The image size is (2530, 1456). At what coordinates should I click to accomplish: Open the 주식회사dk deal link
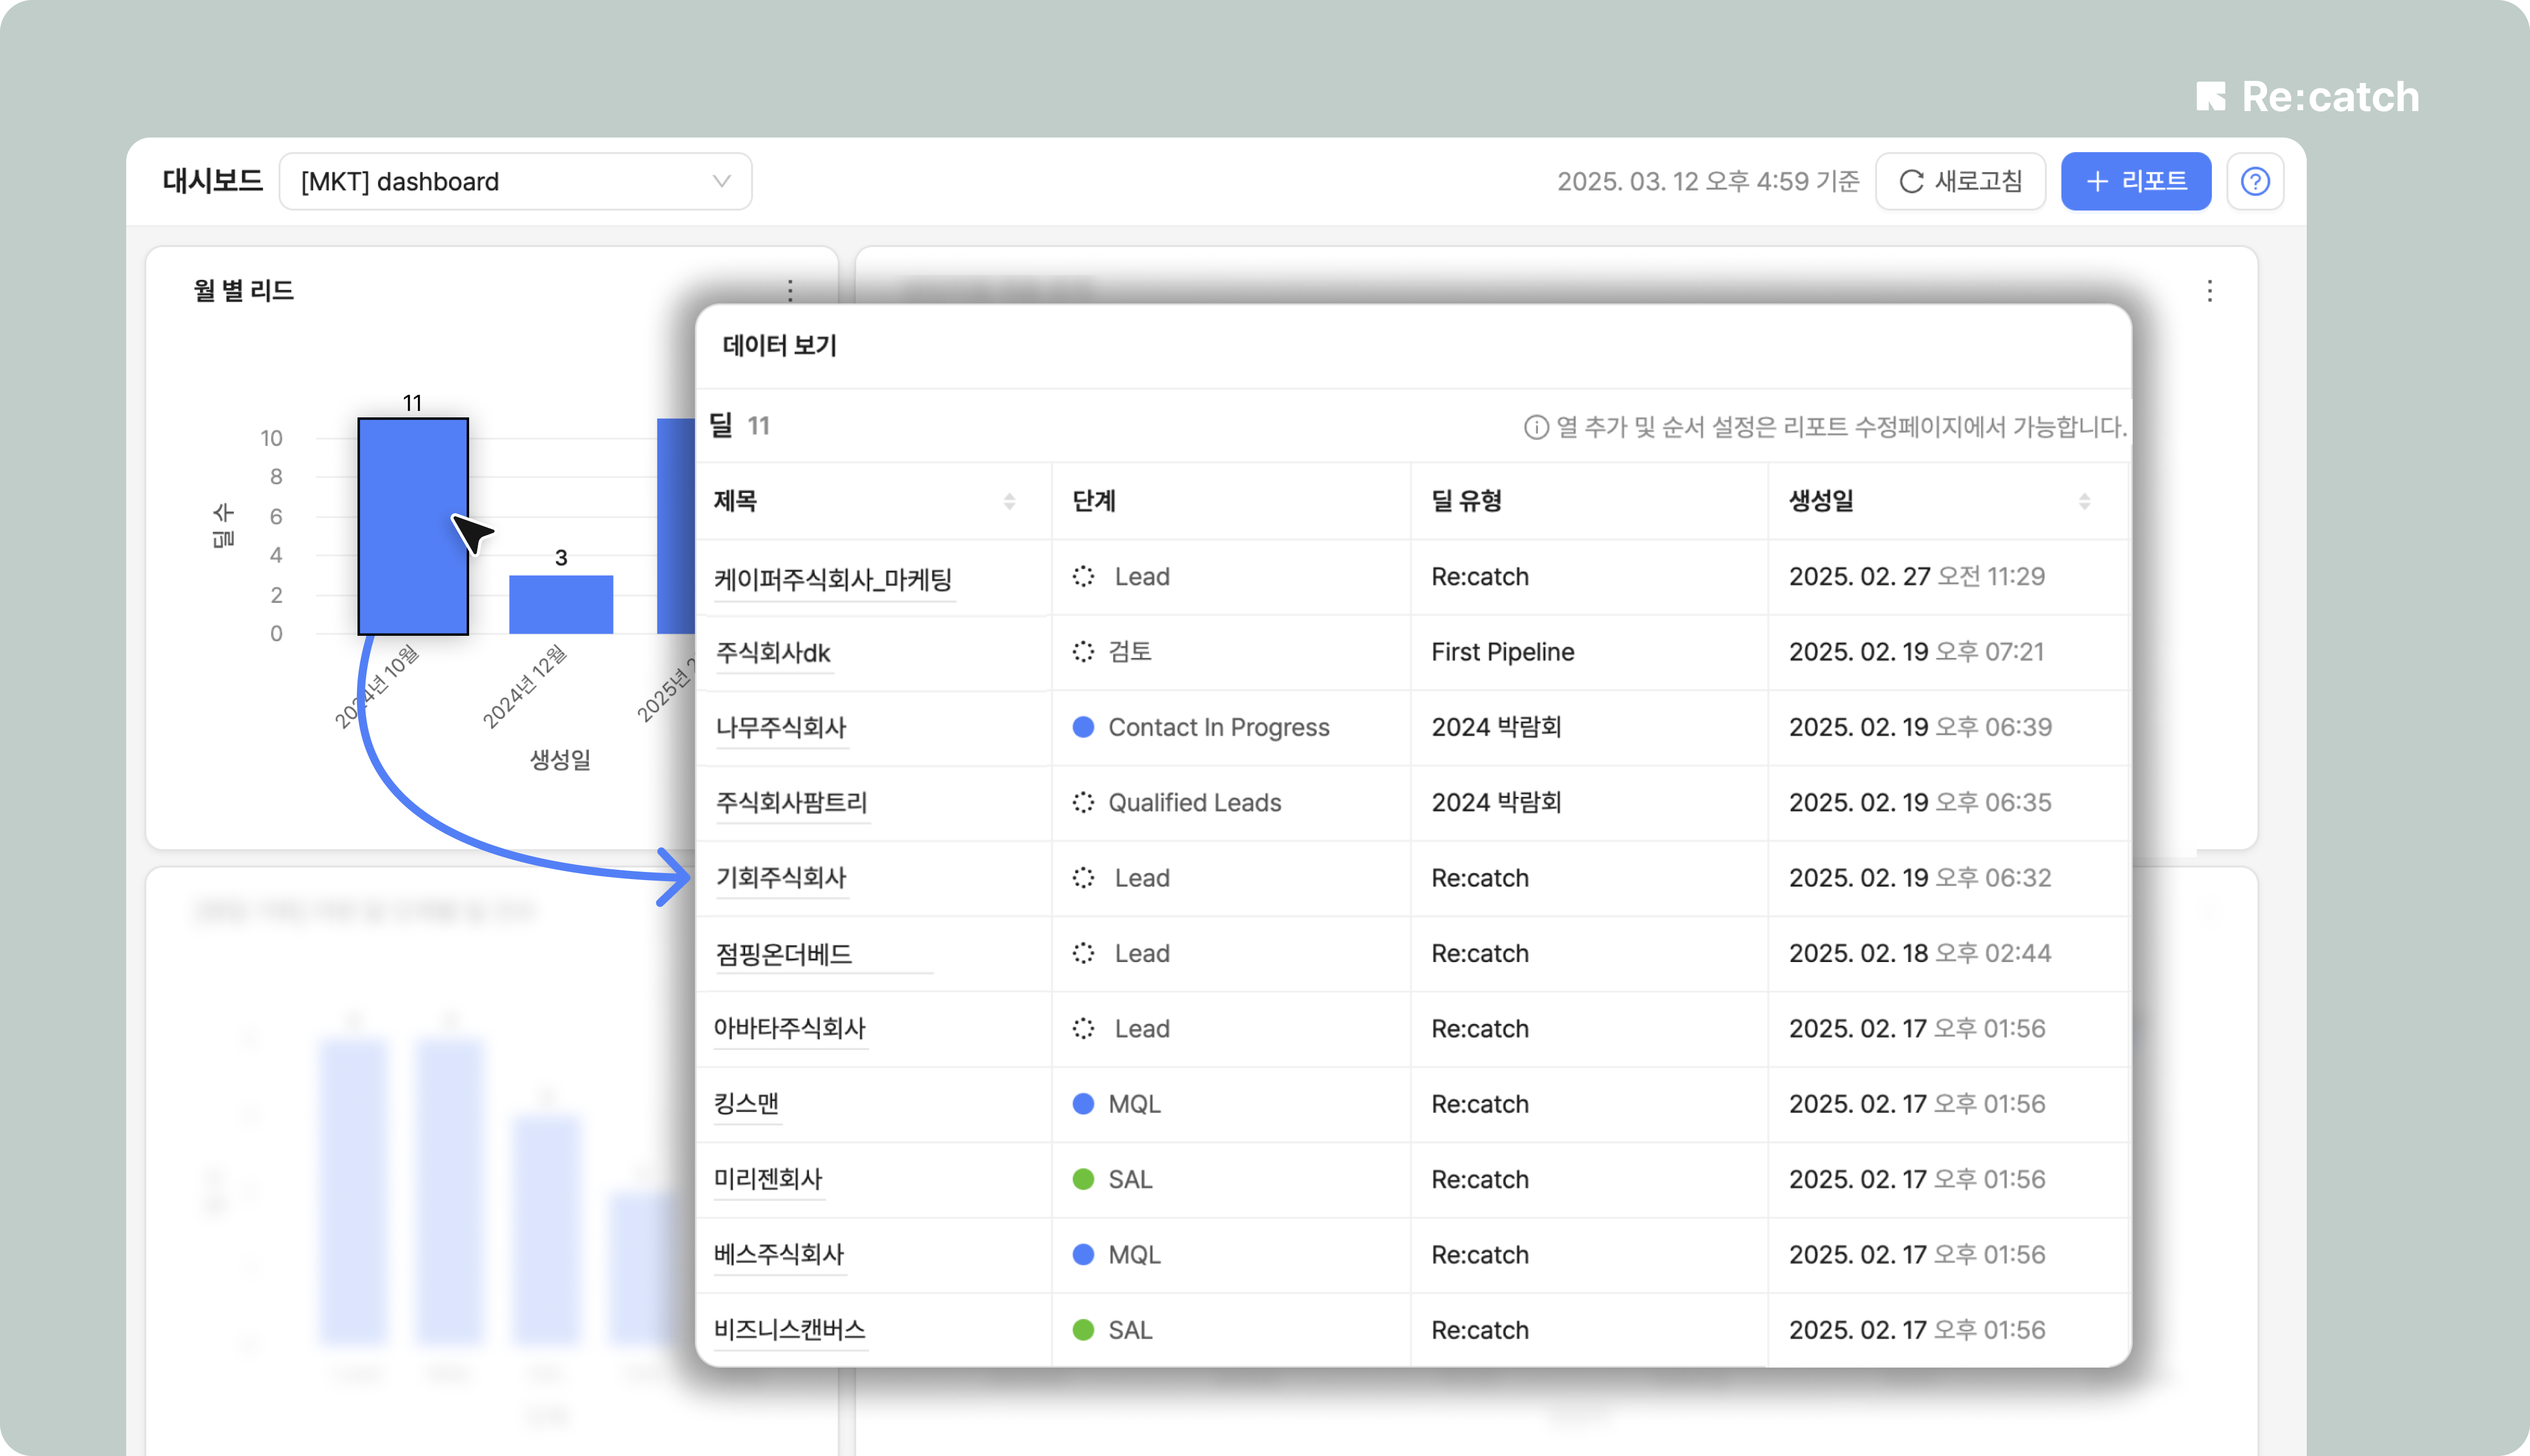[773, 652]
